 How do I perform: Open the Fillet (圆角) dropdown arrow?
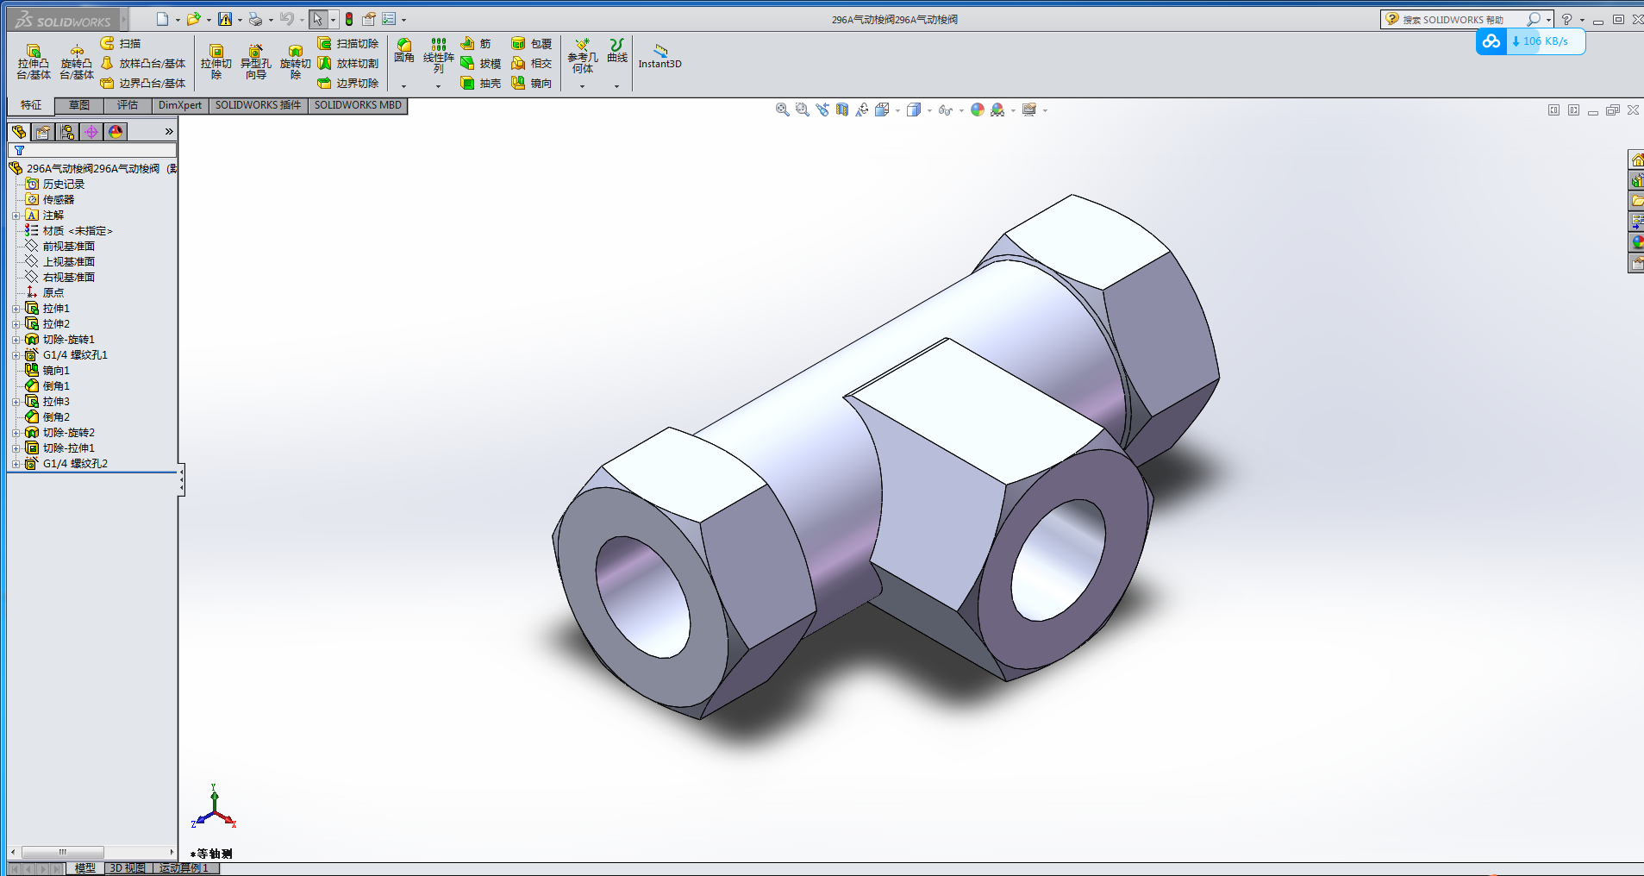pyautogui.click(x=403, y=86)
